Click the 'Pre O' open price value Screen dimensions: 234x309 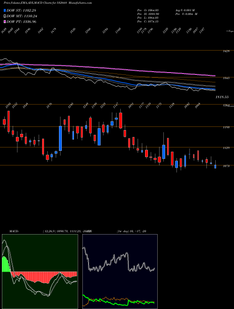[148, 10]
